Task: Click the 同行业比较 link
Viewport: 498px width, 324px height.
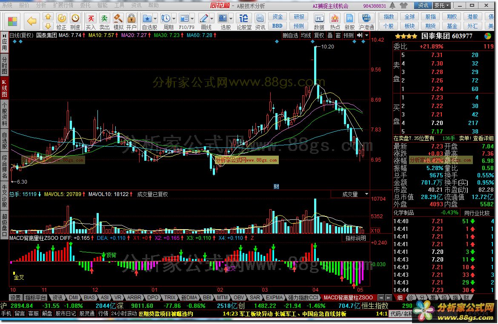Action: pyautogui.click(x=477, y=213)
